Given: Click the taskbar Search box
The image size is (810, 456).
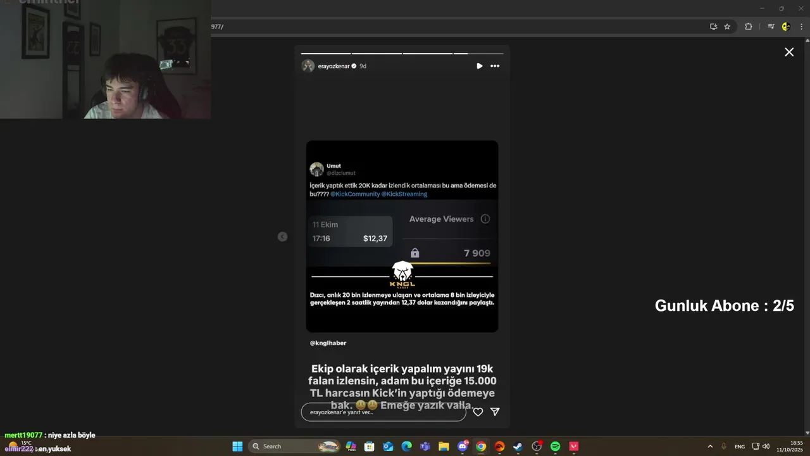Looking at the screenshot, I should [295, 446].
